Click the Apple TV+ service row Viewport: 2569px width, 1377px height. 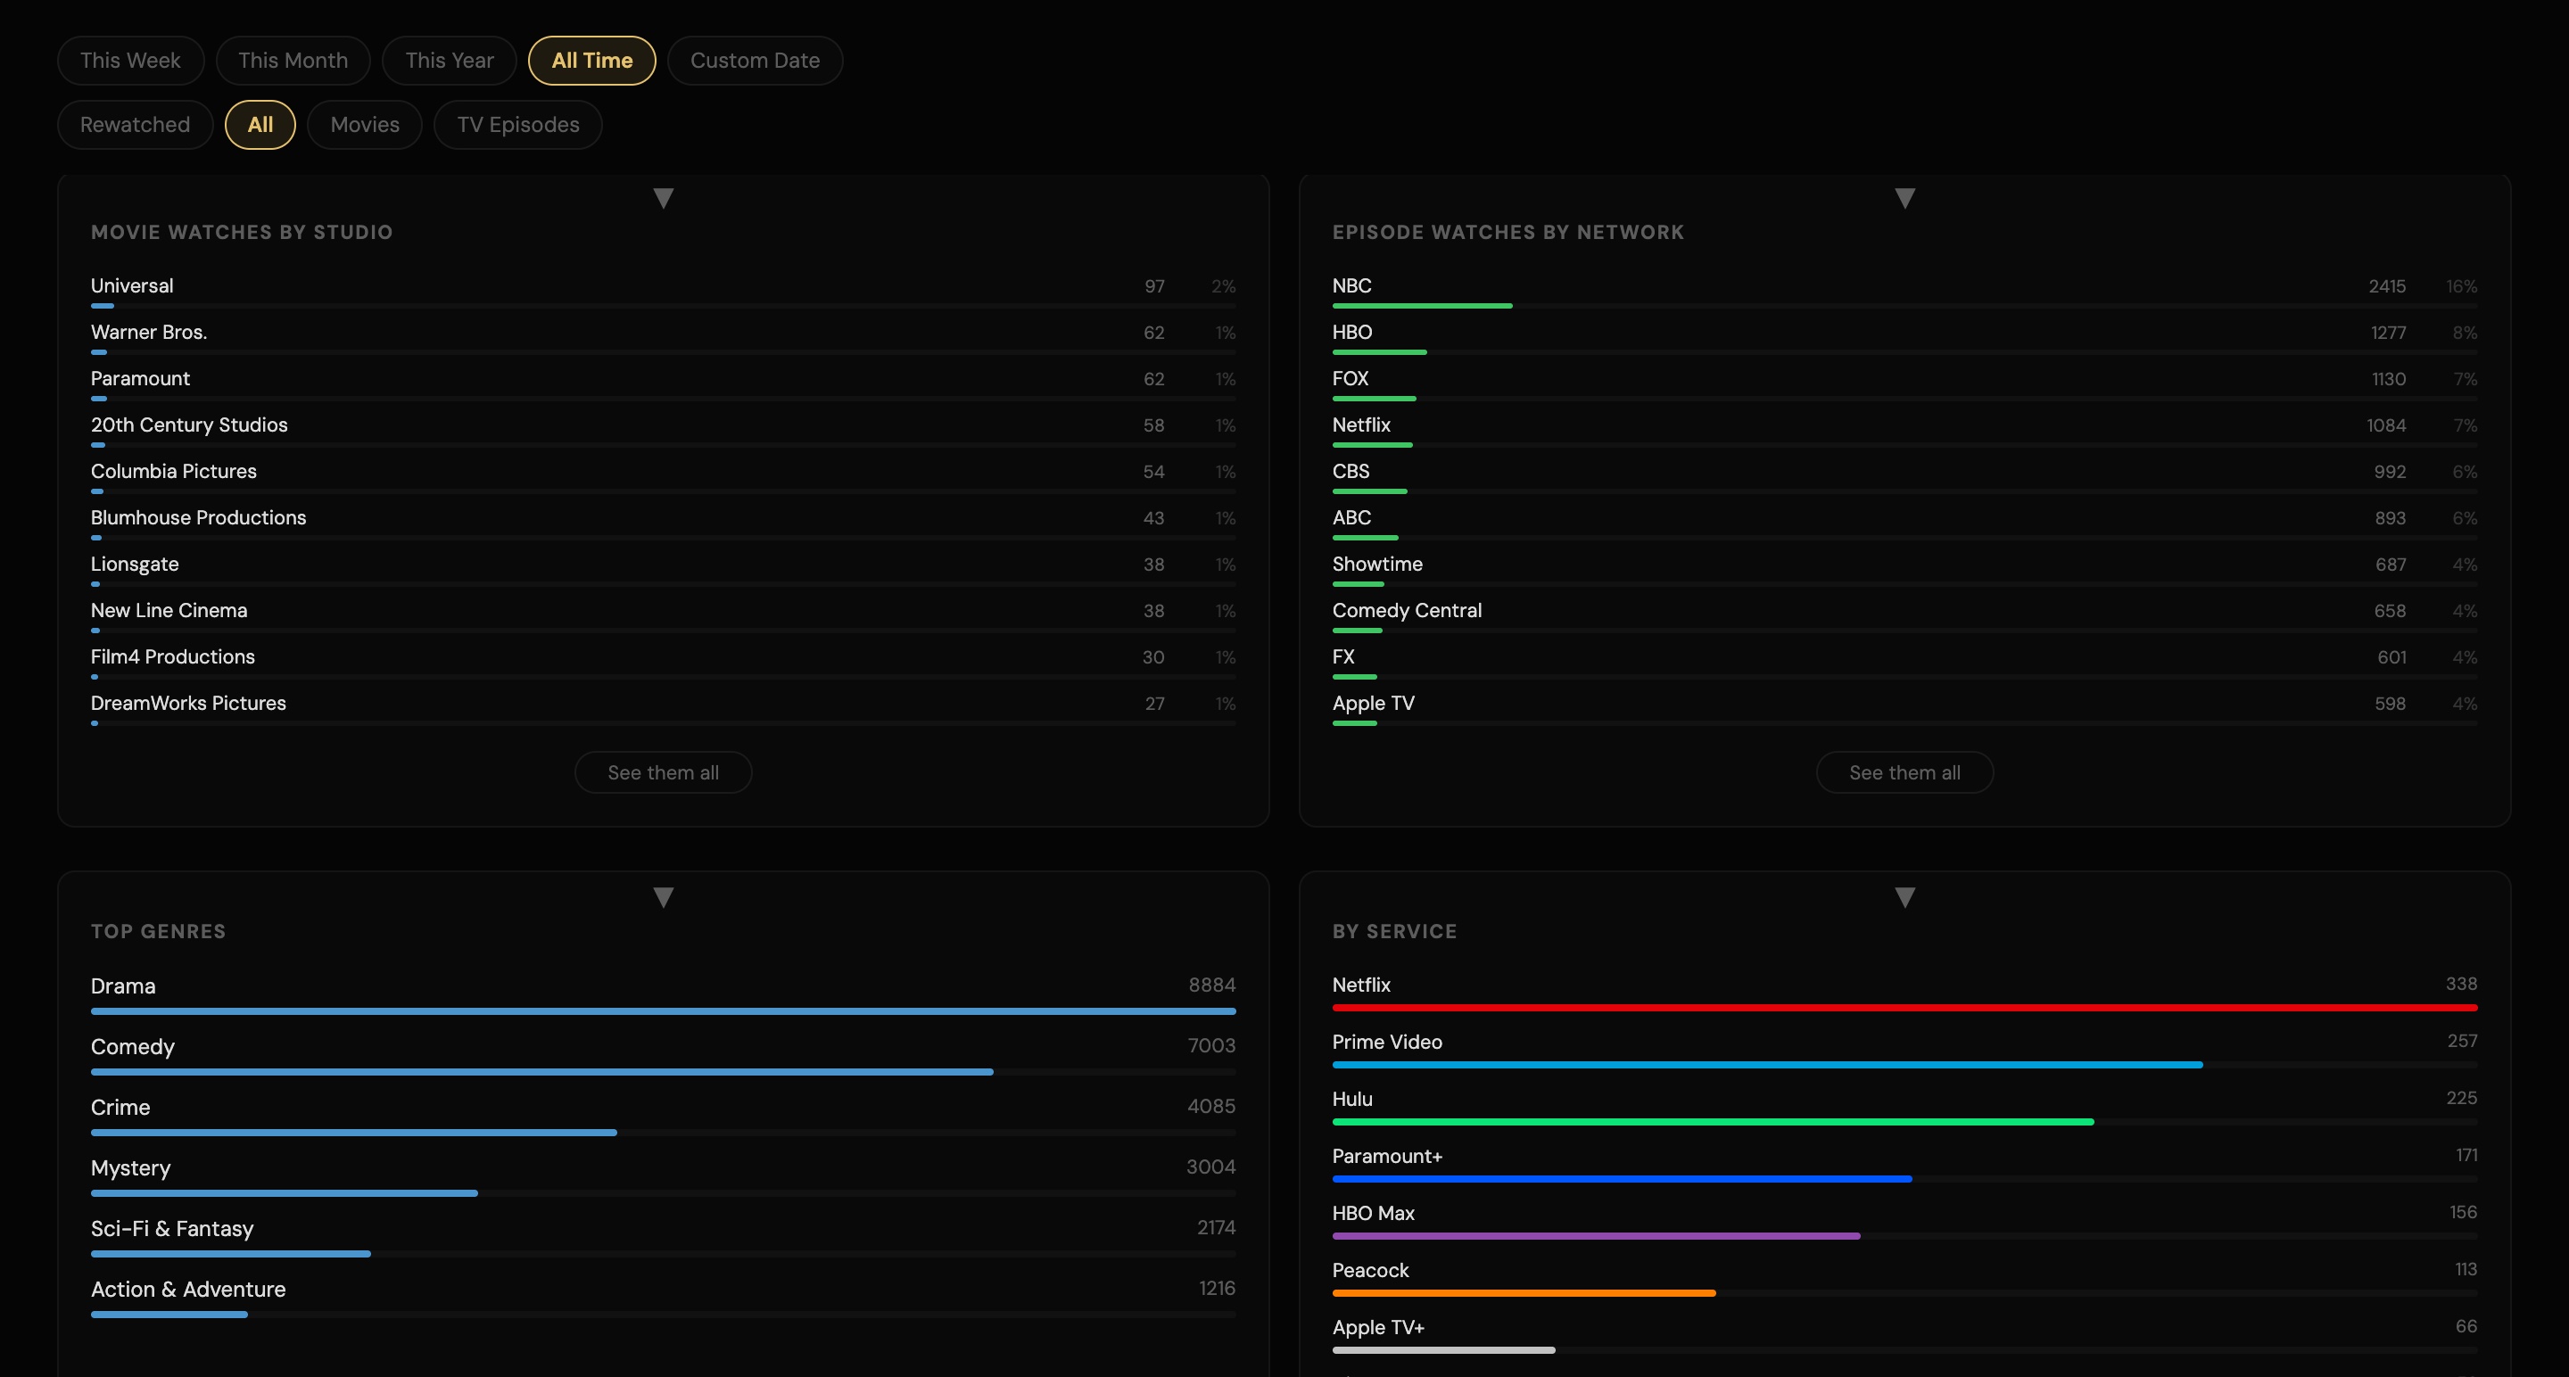tap(1904, 1335)
